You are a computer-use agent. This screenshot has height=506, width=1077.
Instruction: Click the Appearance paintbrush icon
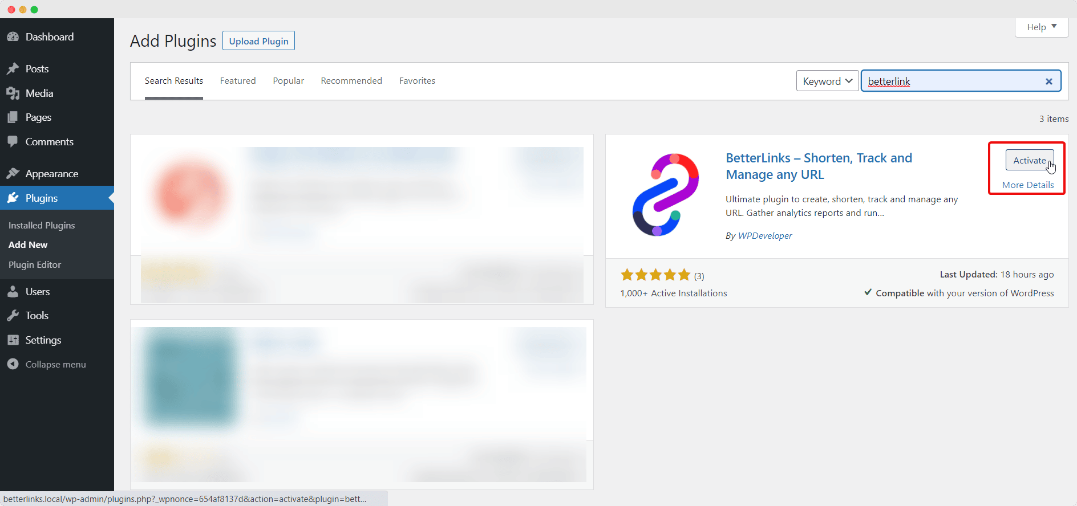click(13, 174)
